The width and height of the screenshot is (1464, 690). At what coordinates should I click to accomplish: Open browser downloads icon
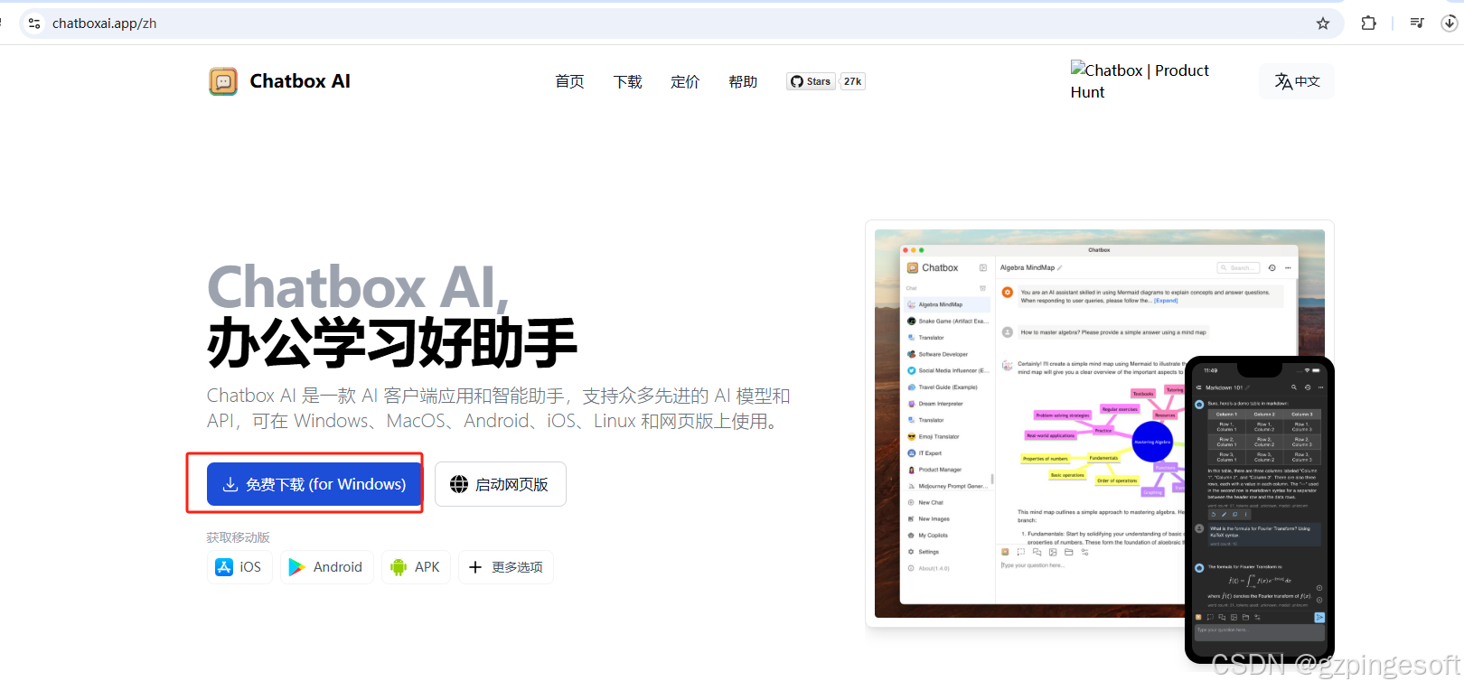[x=1449, y=23]
